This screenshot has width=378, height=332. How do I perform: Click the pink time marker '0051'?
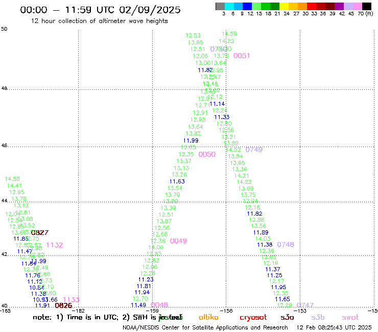click(x=242, y=56)
